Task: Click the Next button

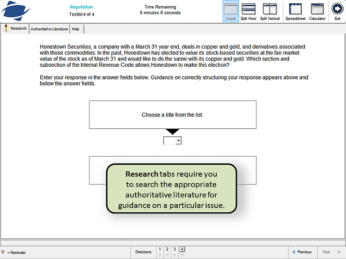Action: pos(331,252)
